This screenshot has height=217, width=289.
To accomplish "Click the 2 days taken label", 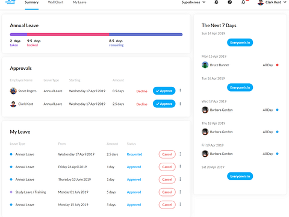I will tap(15, 43).
